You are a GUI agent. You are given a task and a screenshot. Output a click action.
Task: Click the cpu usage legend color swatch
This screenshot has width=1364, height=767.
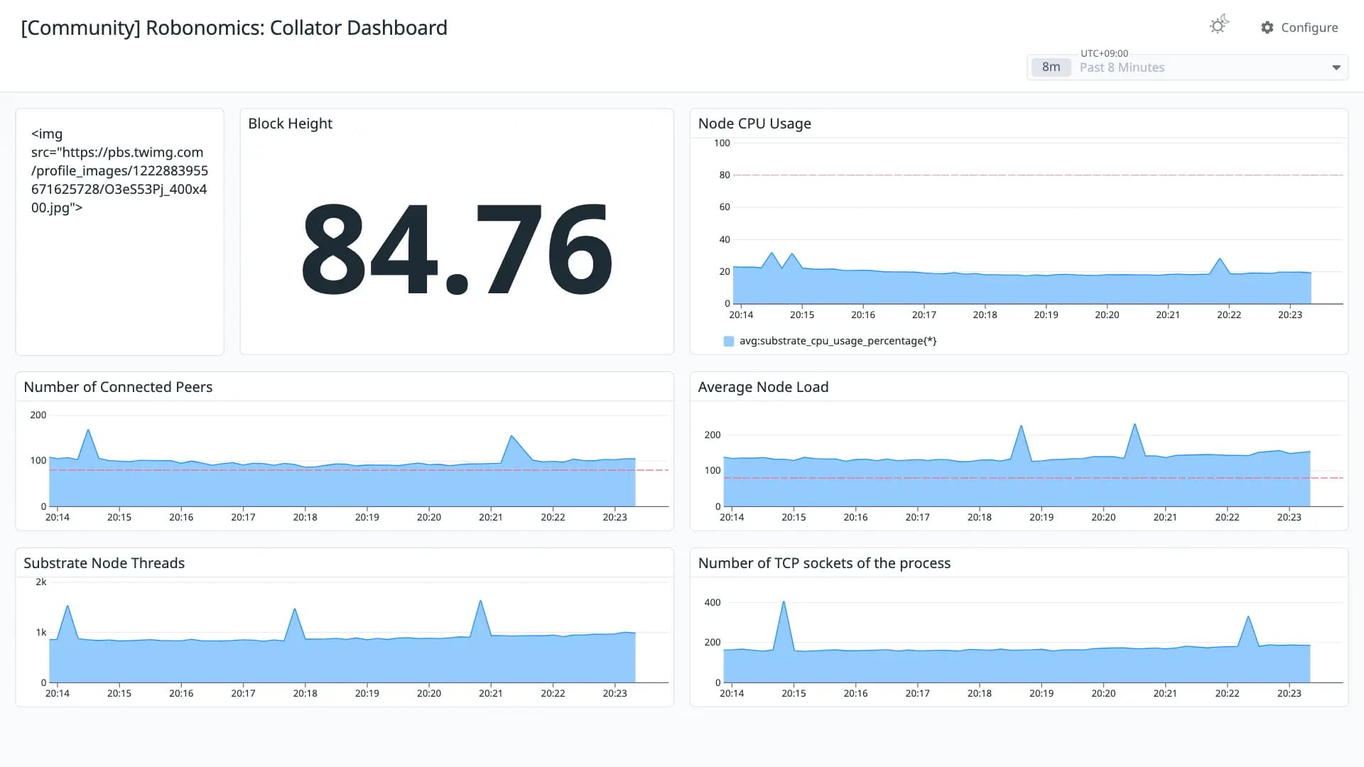coord(728,342)
